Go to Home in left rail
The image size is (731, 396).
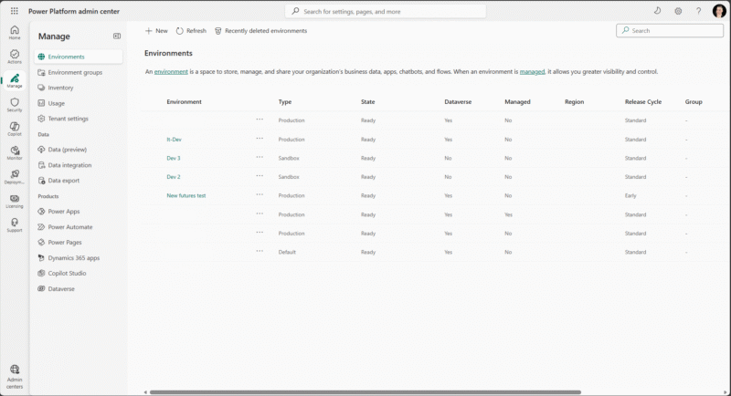click(x=15, y=32)
